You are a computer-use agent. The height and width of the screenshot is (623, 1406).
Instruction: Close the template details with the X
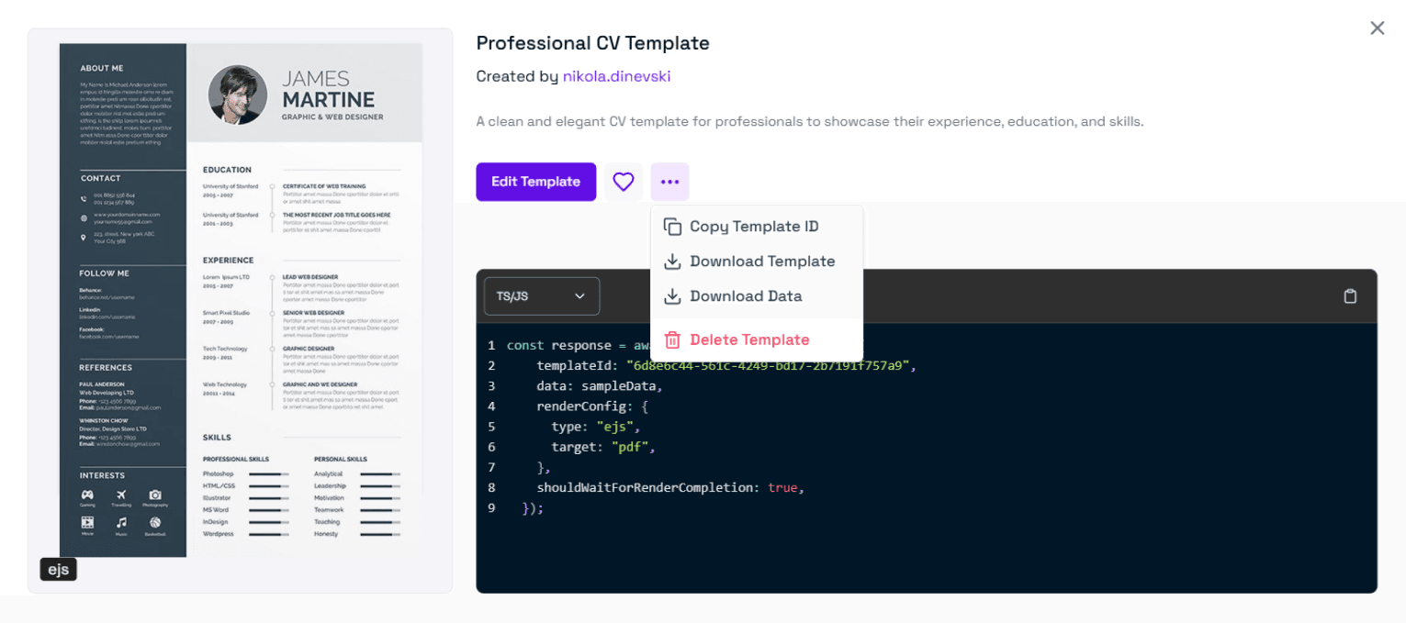[x=1377, y=28]
